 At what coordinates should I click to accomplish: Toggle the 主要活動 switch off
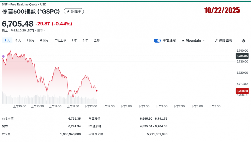[157, 41]
